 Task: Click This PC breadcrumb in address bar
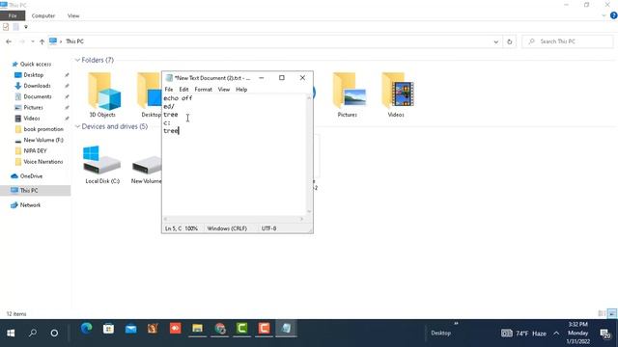[x=74, y=41]
